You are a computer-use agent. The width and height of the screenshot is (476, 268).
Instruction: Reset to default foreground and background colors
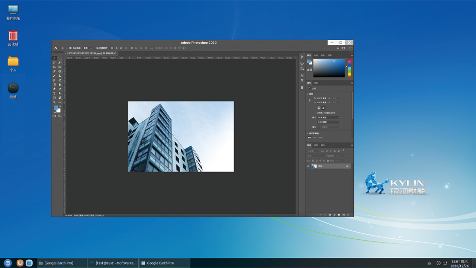[x=55, y=112]
